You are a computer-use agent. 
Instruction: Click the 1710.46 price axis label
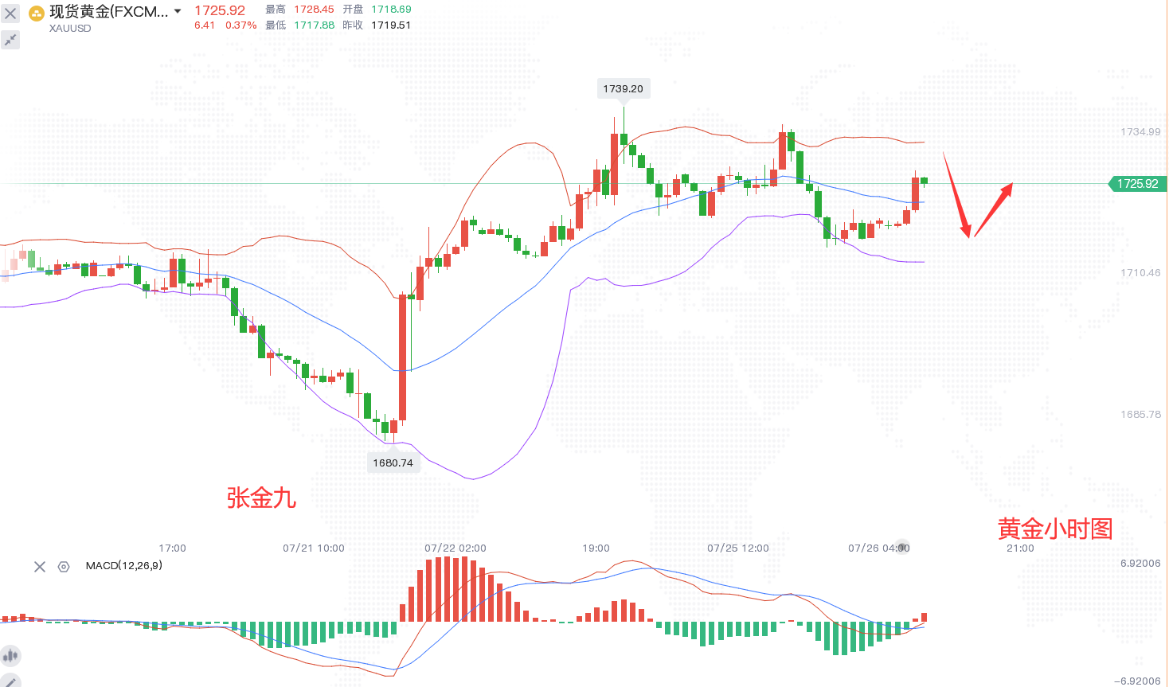point(1140,273)
